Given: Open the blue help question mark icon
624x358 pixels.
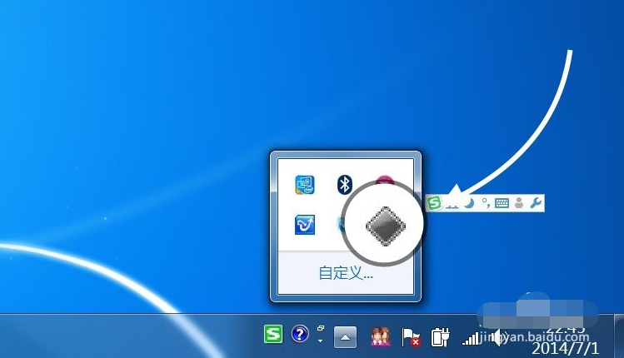Looking at the screenshot, I should click(300, 335).
